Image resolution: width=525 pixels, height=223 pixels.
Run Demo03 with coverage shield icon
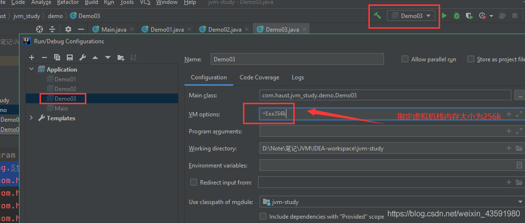pos(469,16)
